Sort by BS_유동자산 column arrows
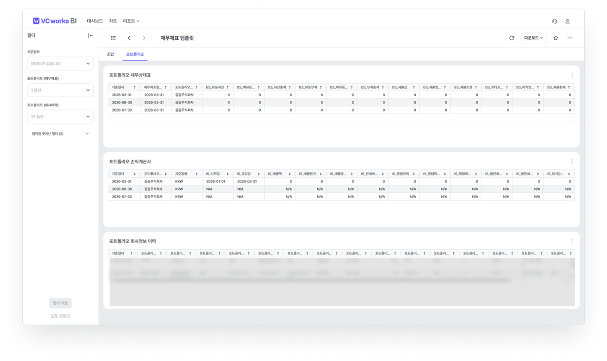The width and height of the screenshot is (607, 361). pyautogui.click(x=228, y=87)
